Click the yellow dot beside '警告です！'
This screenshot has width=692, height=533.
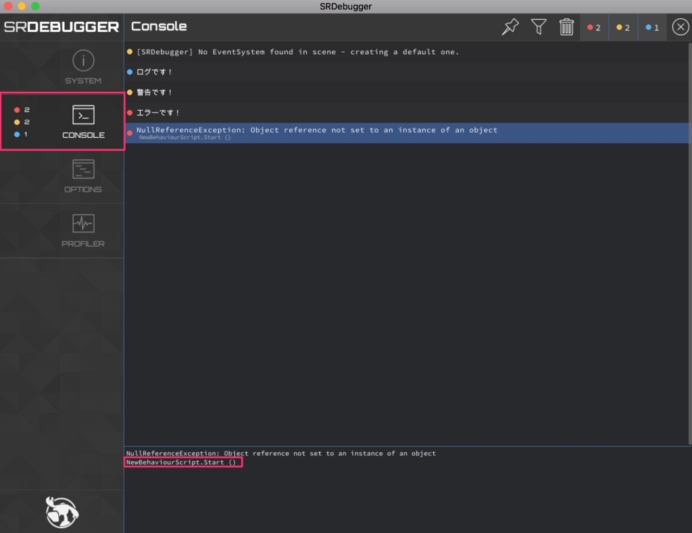click(130, 93)
